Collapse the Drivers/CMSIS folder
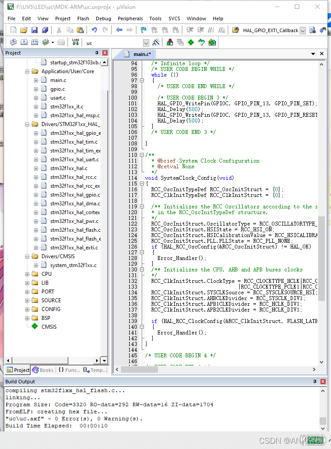The height and width of the screenshot is (449, 331). 27,256
